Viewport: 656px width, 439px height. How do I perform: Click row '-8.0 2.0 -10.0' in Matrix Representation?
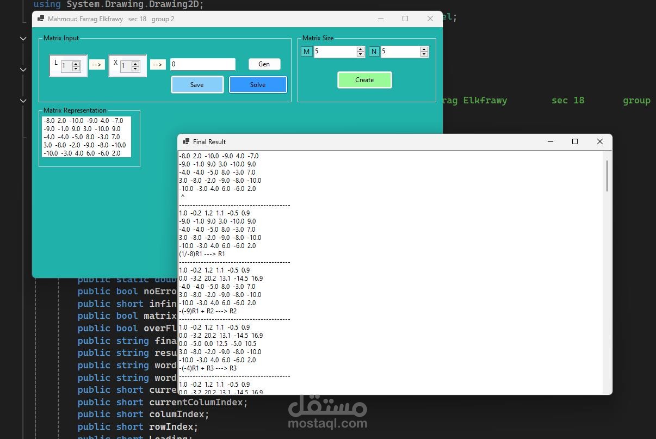[83, 121]
